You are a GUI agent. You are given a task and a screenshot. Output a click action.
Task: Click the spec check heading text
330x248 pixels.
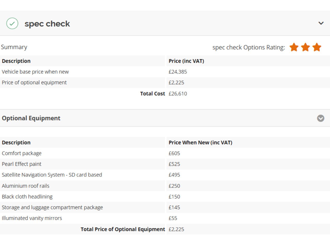[x=47, y=24]
